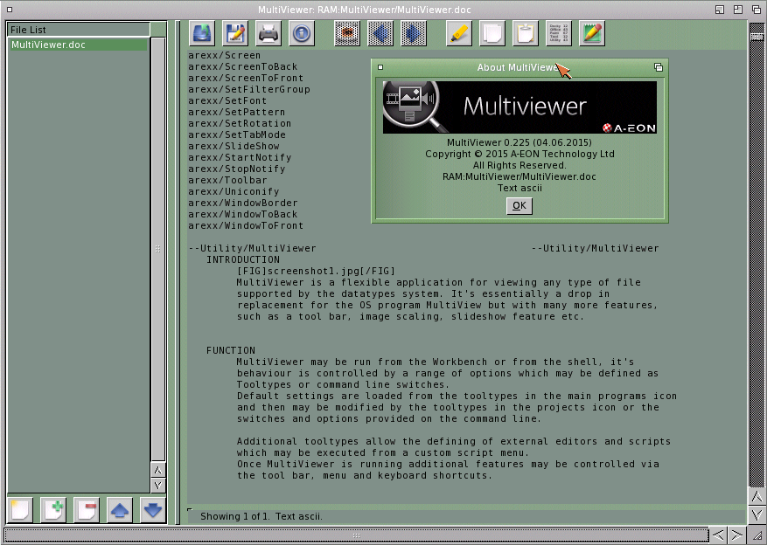Click the 'arexx/WindowToFront' line
The width and height of the screenshot is (767, 545).
click(x=246, y=225)
